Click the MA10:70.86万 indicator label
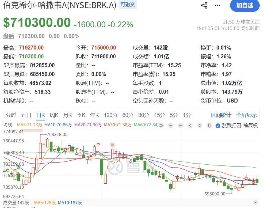This screenshot has height=208, width=264. [58, 125]
